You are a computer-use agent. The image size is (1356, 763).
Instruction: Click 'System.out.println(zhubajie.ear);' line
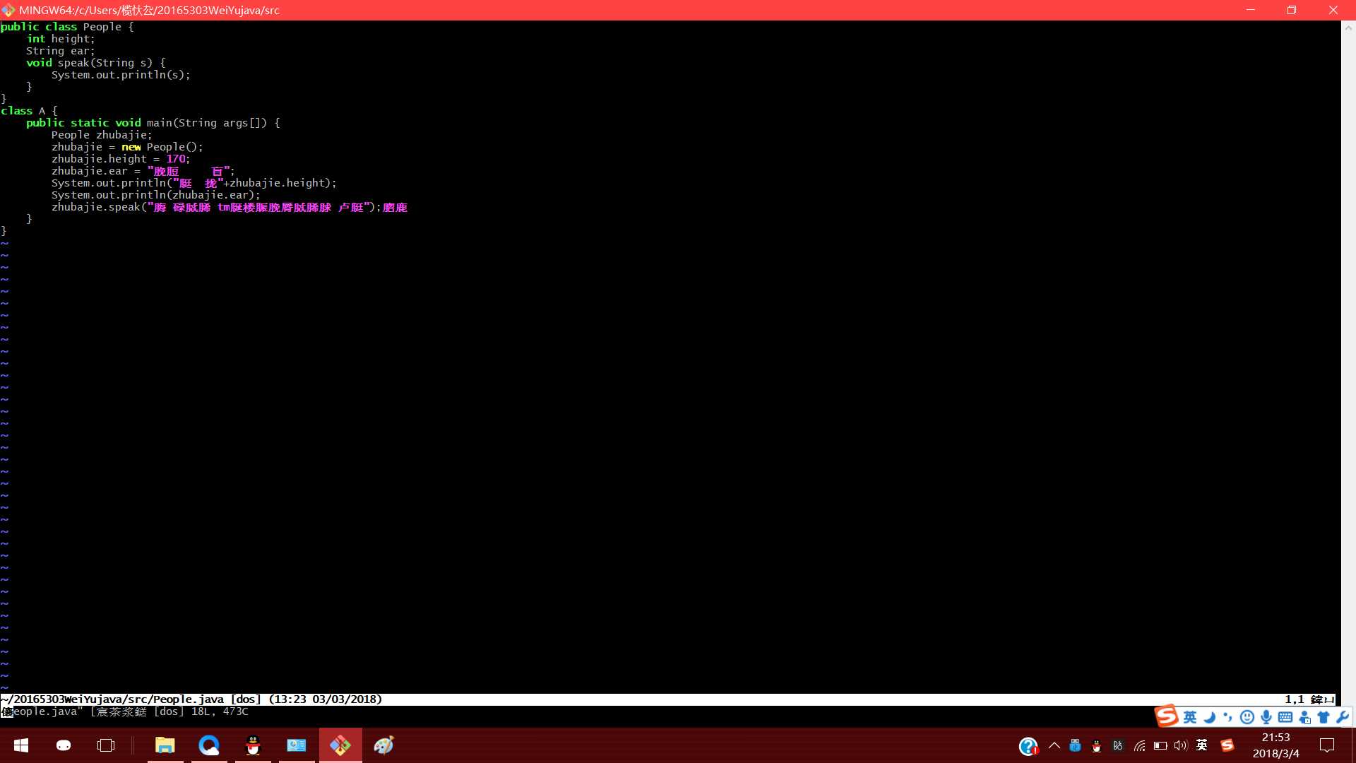(155, 195)
